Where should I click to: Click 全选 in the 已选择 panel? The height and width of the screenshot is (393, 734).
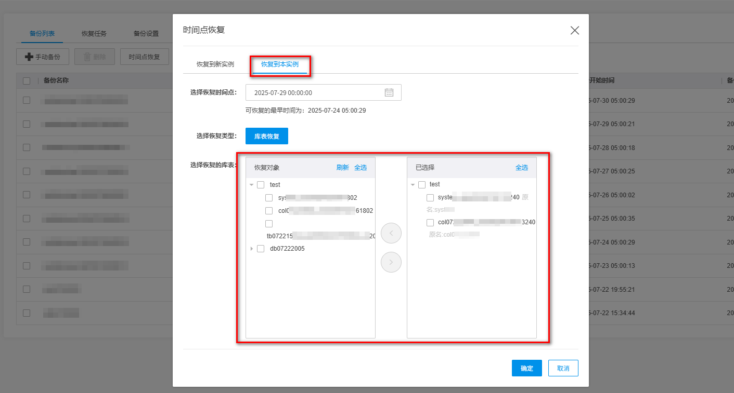point(522,168)
